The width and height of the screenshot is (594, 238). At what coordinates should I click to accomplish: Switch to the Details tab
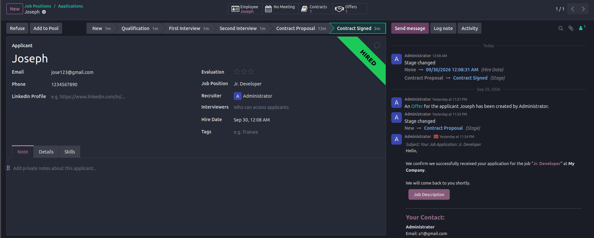pyautogui.click(x=46, y=152)
